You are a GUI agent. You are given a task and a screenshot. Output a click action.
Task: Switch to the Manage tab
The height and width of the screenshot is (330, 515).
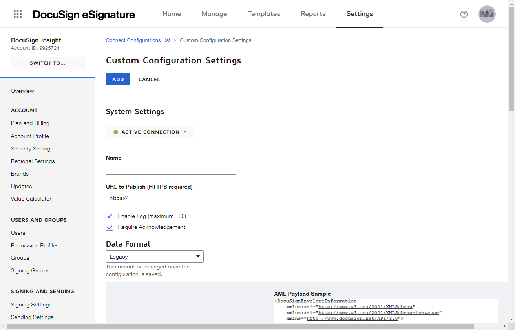(214, 14)
